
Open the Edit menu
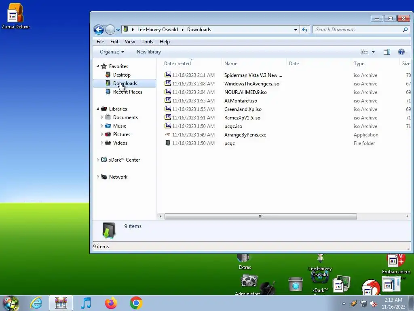coord(114,42)
